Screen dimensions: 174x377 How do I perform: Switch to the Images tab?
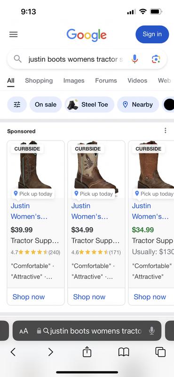pyautogui.click(x=74, y=81)
